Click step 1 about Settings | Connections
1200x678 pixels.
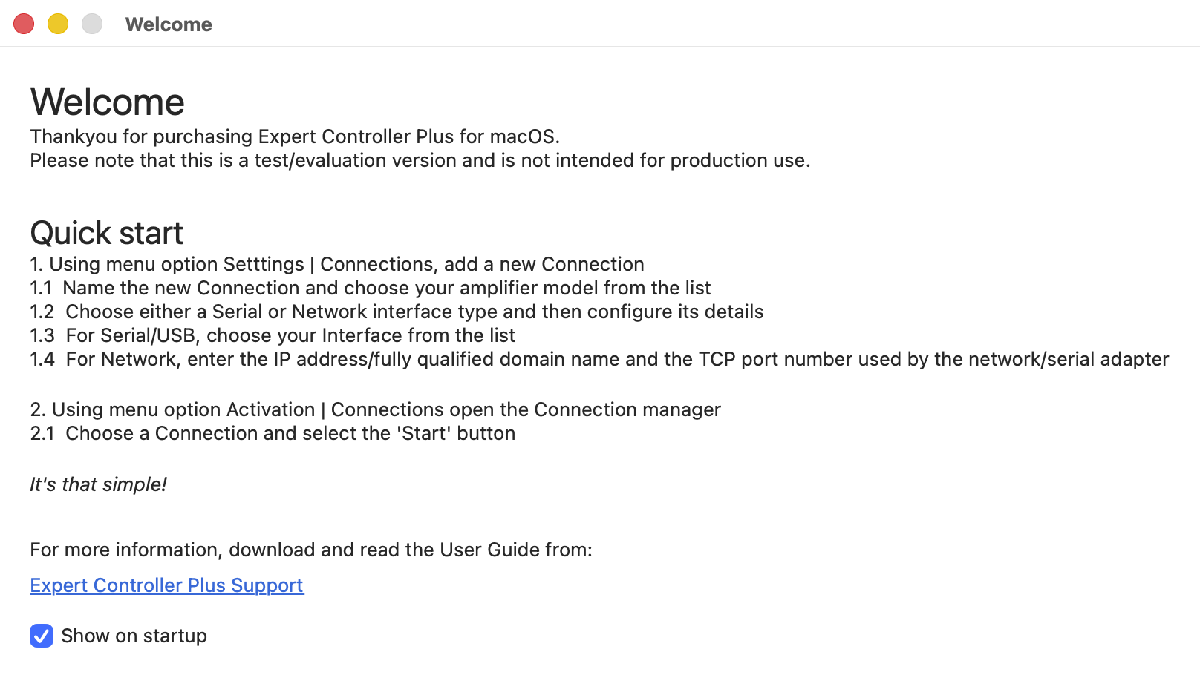337,264
